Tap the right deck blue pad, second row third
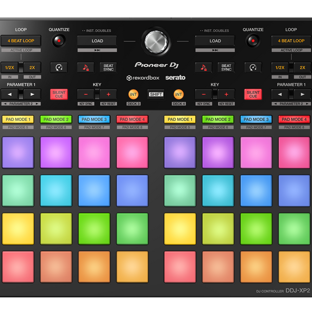Screen dimensions: 312x312 pos(256,191)
